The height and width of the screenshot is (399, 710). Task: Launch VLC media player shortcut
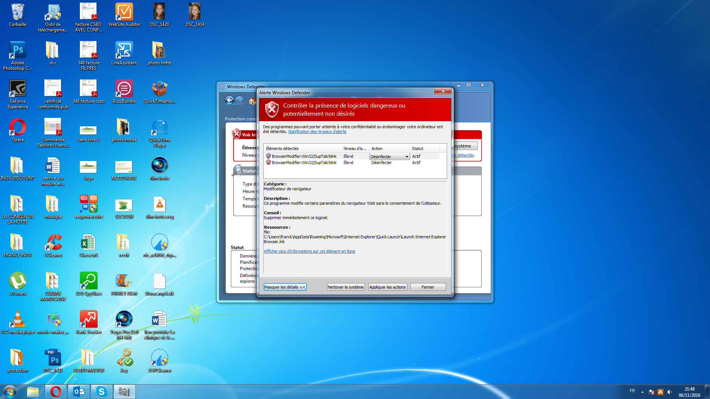coord(17,322)
